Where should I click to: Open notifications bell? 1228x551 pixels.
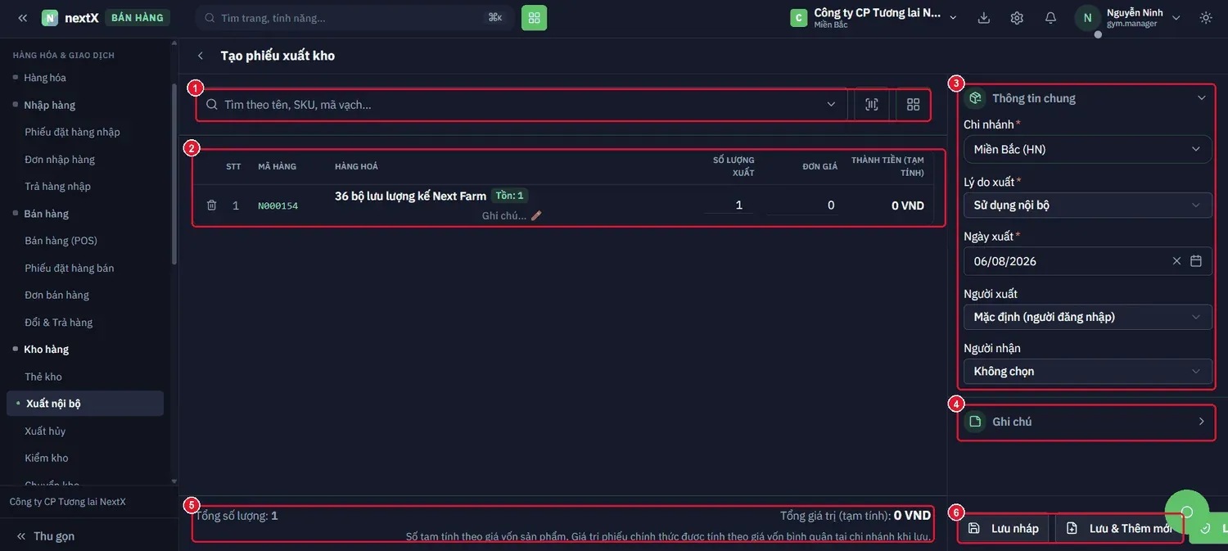[x=1050, y=18]
